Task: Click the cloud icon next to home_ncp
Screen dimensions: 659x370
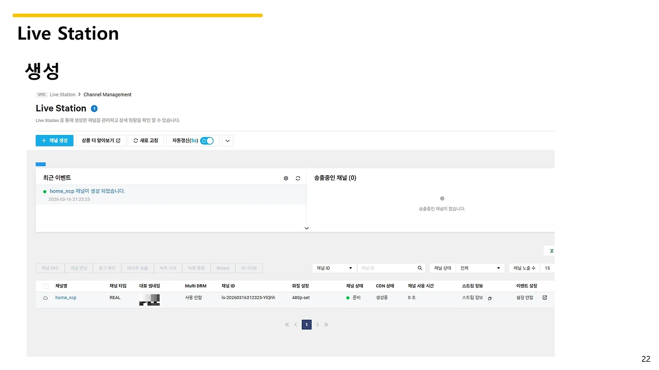Action: (x=45, y=298)
